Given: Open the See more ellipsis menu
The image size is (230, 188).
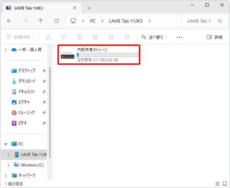Looking at the screenshot, I should [x=179, y=37].
